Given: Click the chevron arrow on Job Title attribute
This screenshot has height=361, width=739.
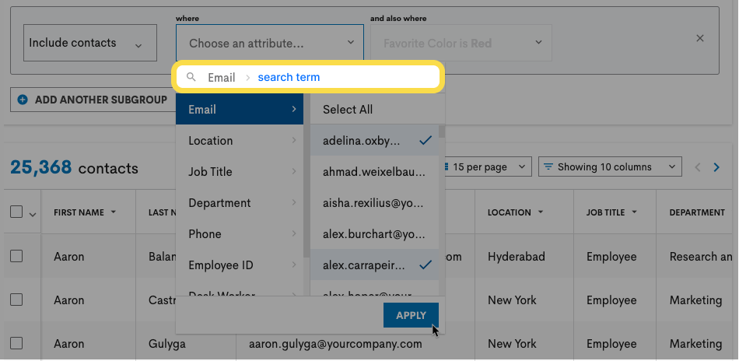Looking at the screenshot, I should [294, 171].
